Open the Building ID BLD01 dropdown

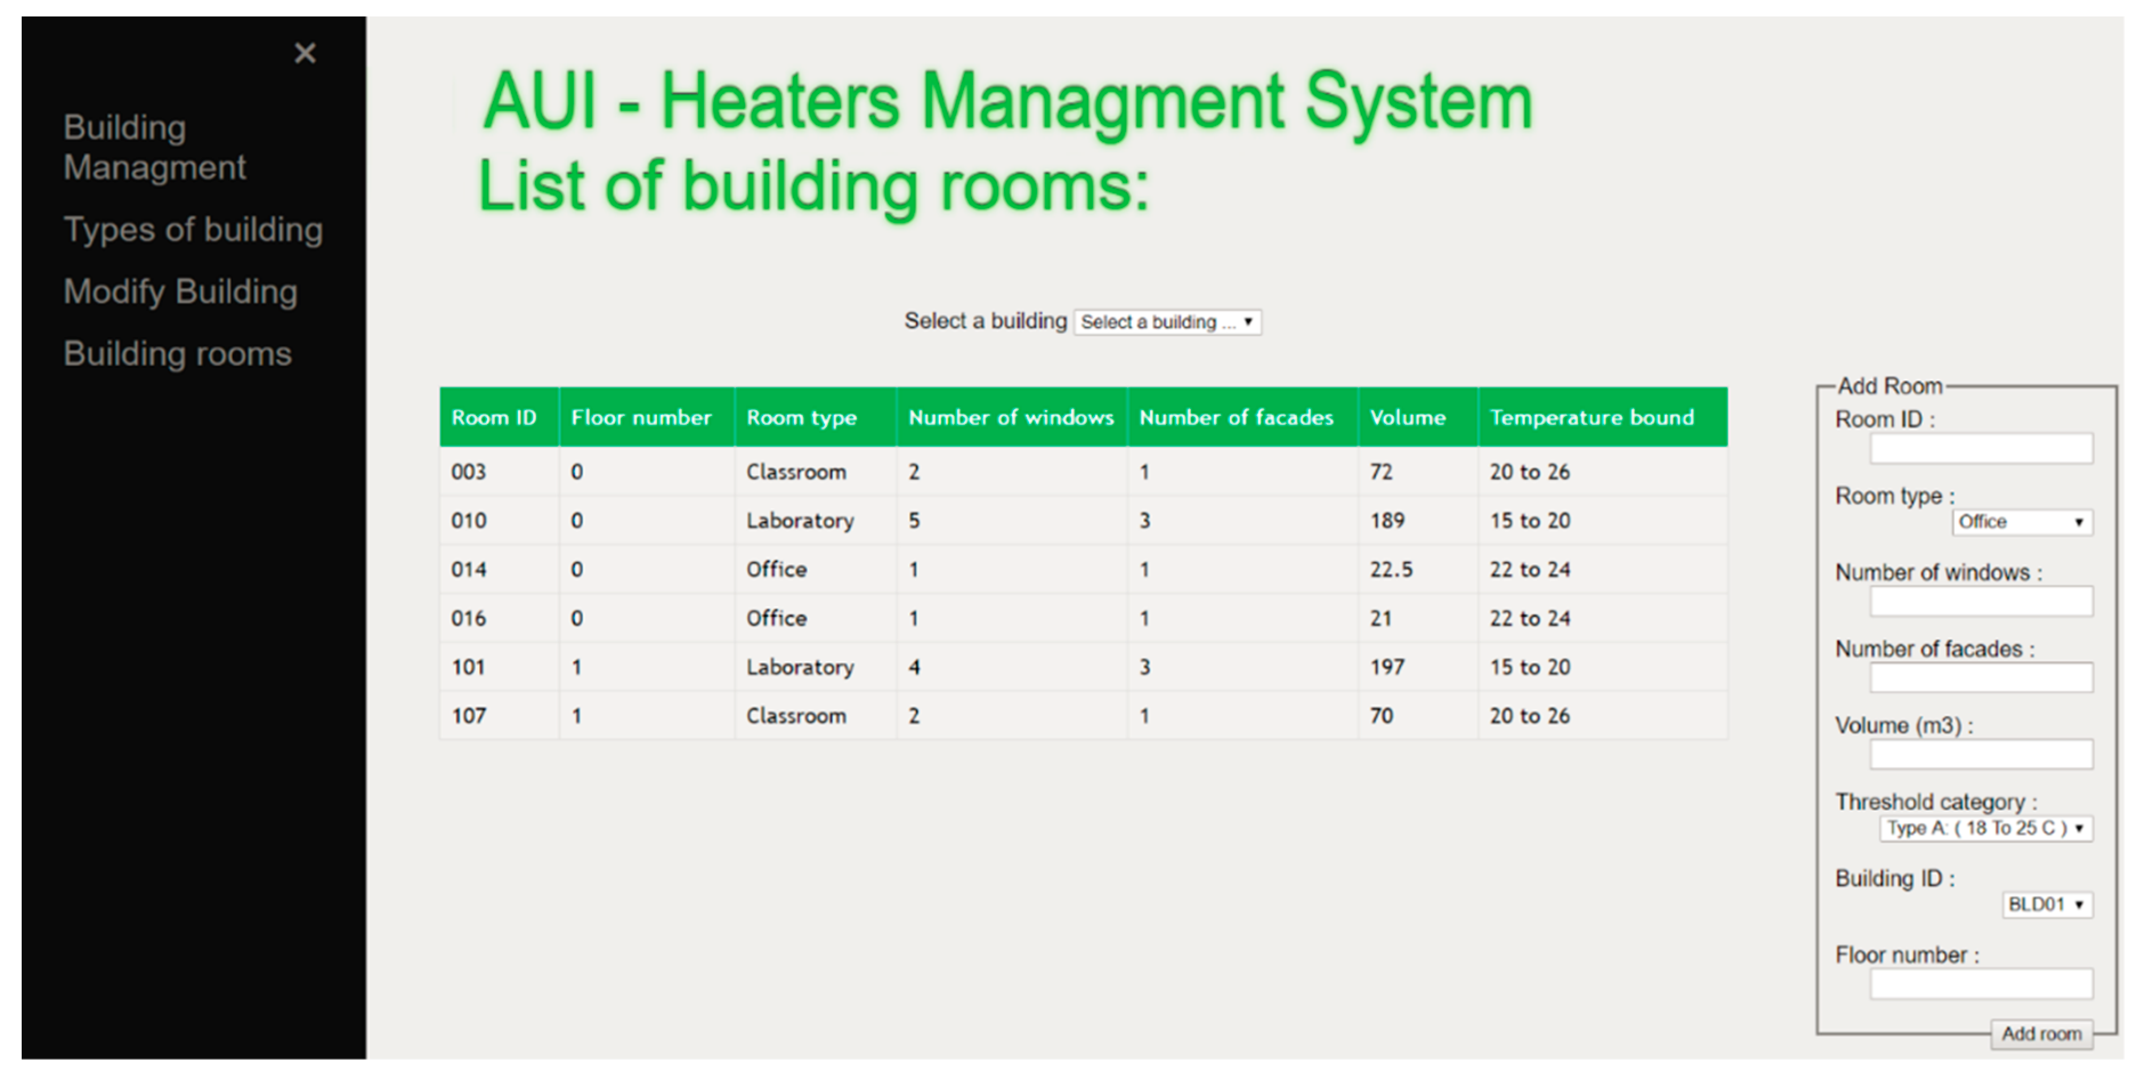pos(2047,905)
